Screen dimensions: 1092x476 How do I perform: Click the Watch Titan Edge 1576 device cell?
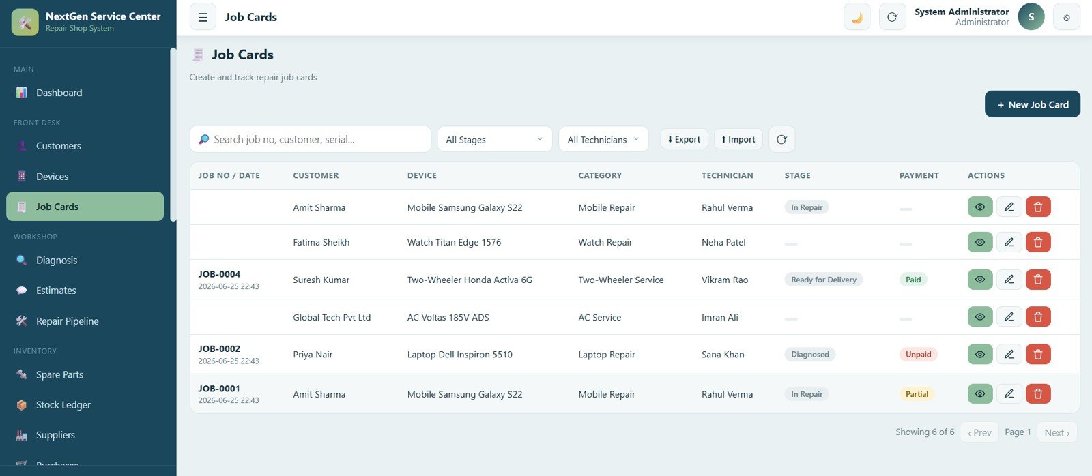454,242
